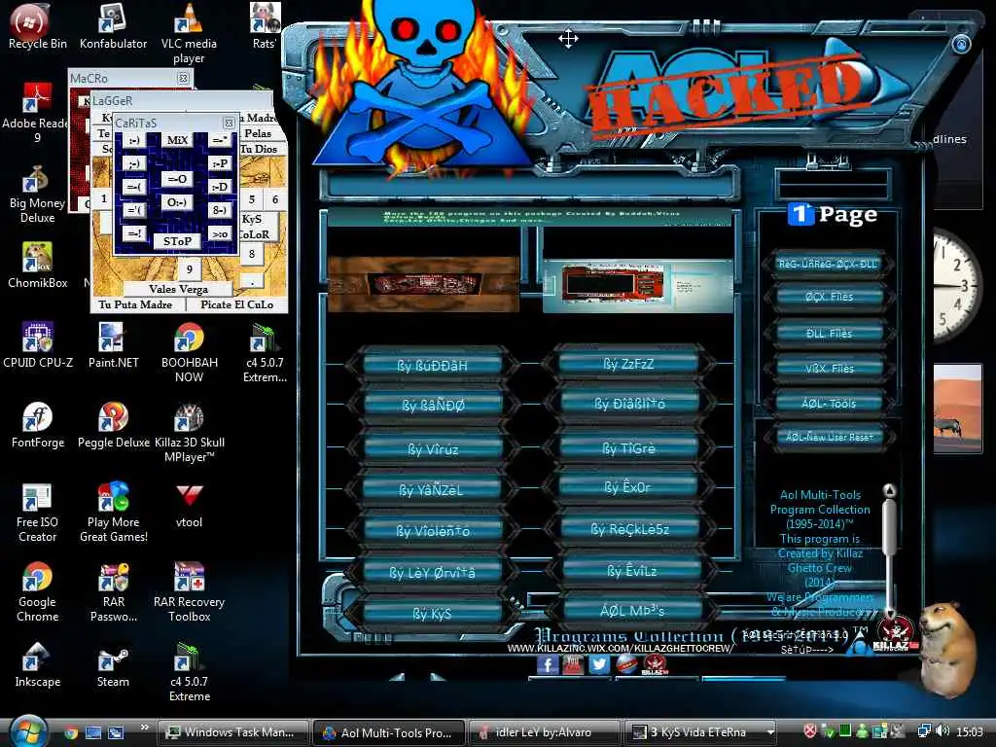Viewport: 996px width, 747px height.
Task: Launch Killaz 3D Skull MPlayer icon
Action: pyautogui.click(x=190, y=433)
